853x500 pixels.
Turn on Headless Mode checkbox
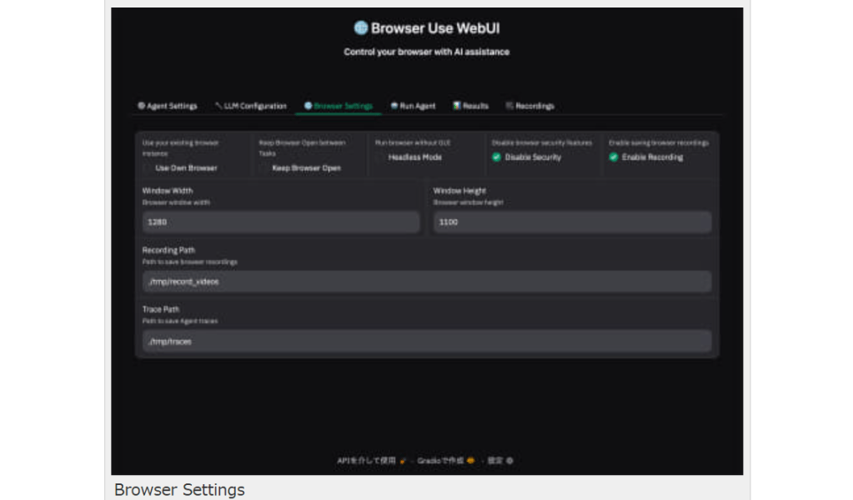coord(381,157)
